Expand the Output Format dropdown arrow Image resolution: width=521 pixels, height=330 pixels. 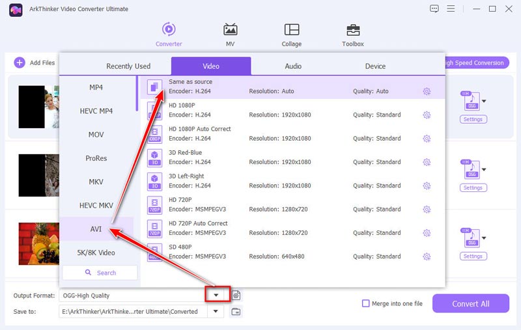pos(216,295)
